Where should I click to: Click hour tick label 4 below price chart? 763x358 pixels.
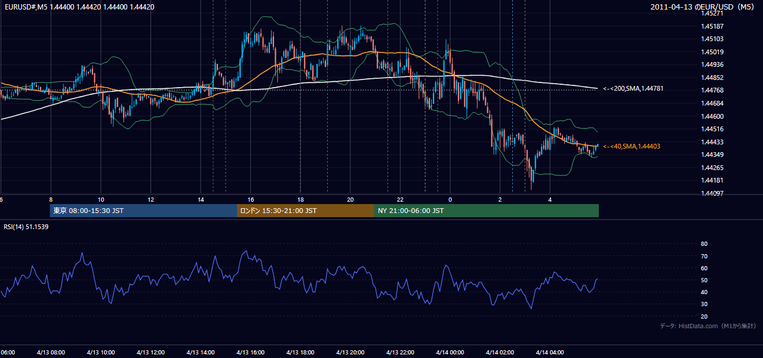550,199
